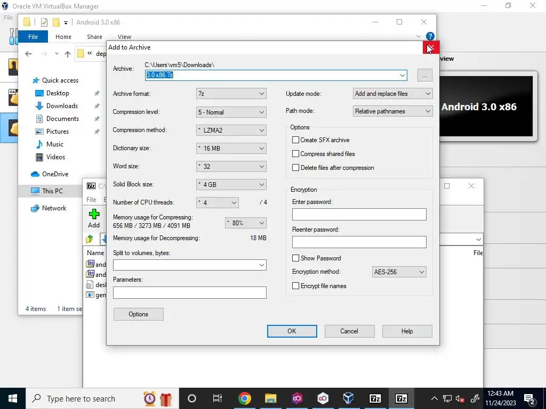Image resolution: width=546 pixels, height=409 pixels.
Task: Open Explorer File tab
Action: tap(33, 37)
